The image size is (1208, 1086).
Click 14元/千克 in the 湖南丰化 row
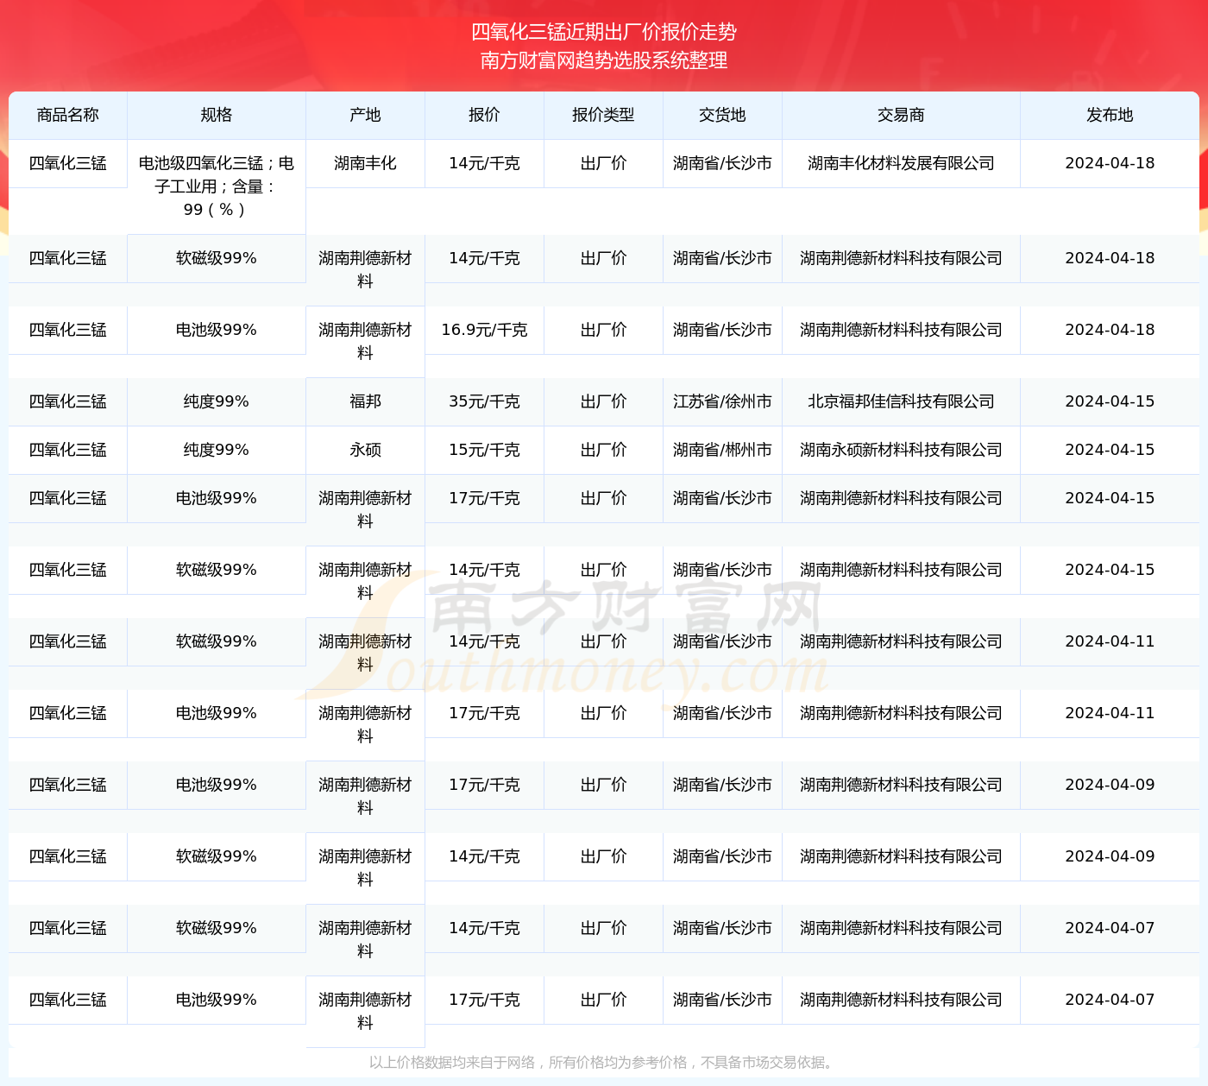(484, 163)
